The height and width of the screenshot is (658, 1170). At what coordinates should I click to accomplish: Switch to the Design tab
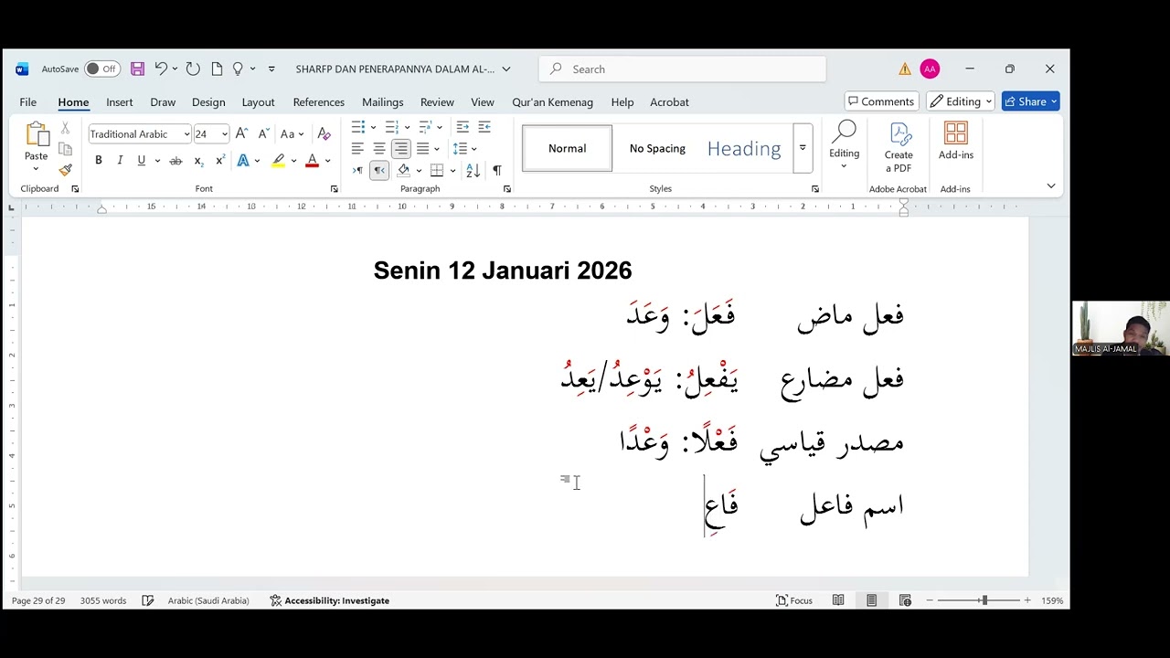(208, 101)
